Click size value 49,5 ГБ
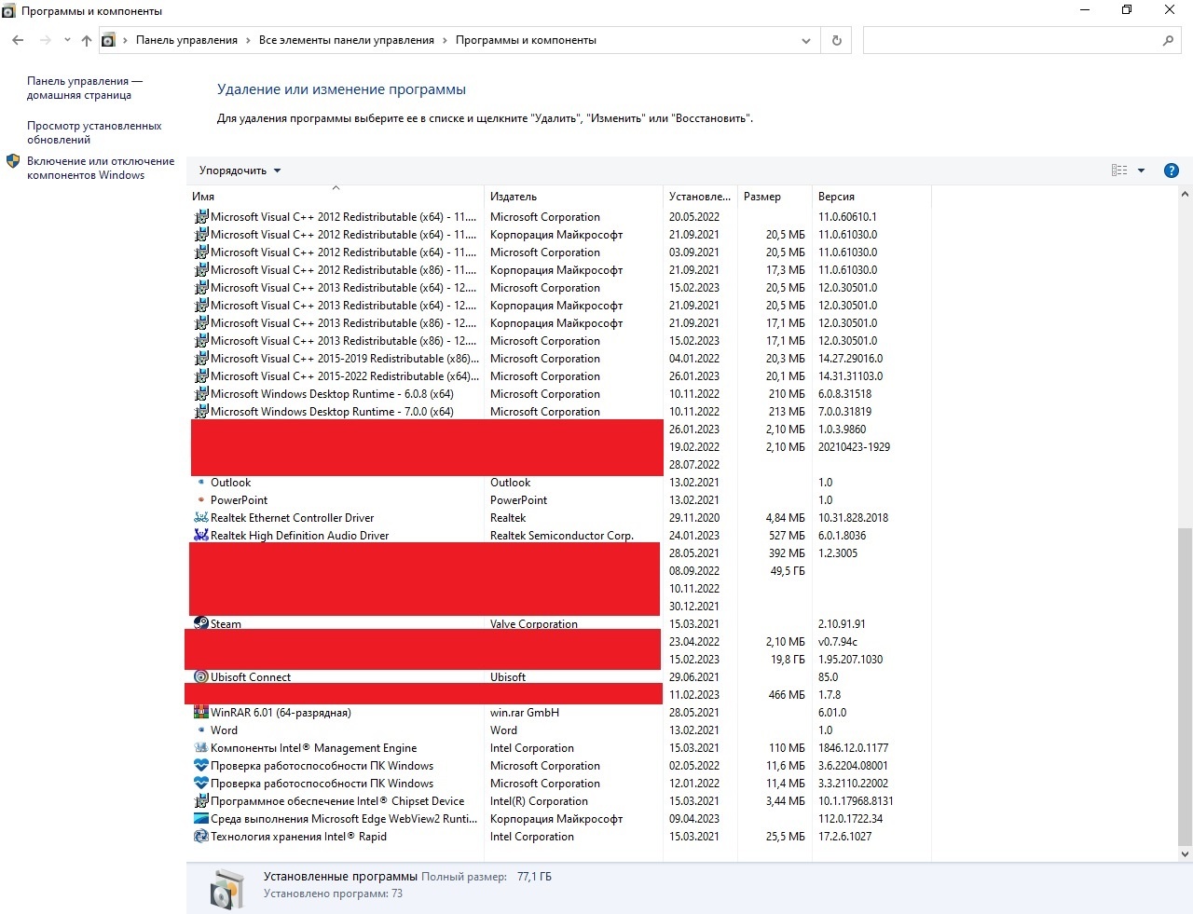1193x914 pixels. pos(788,571)
